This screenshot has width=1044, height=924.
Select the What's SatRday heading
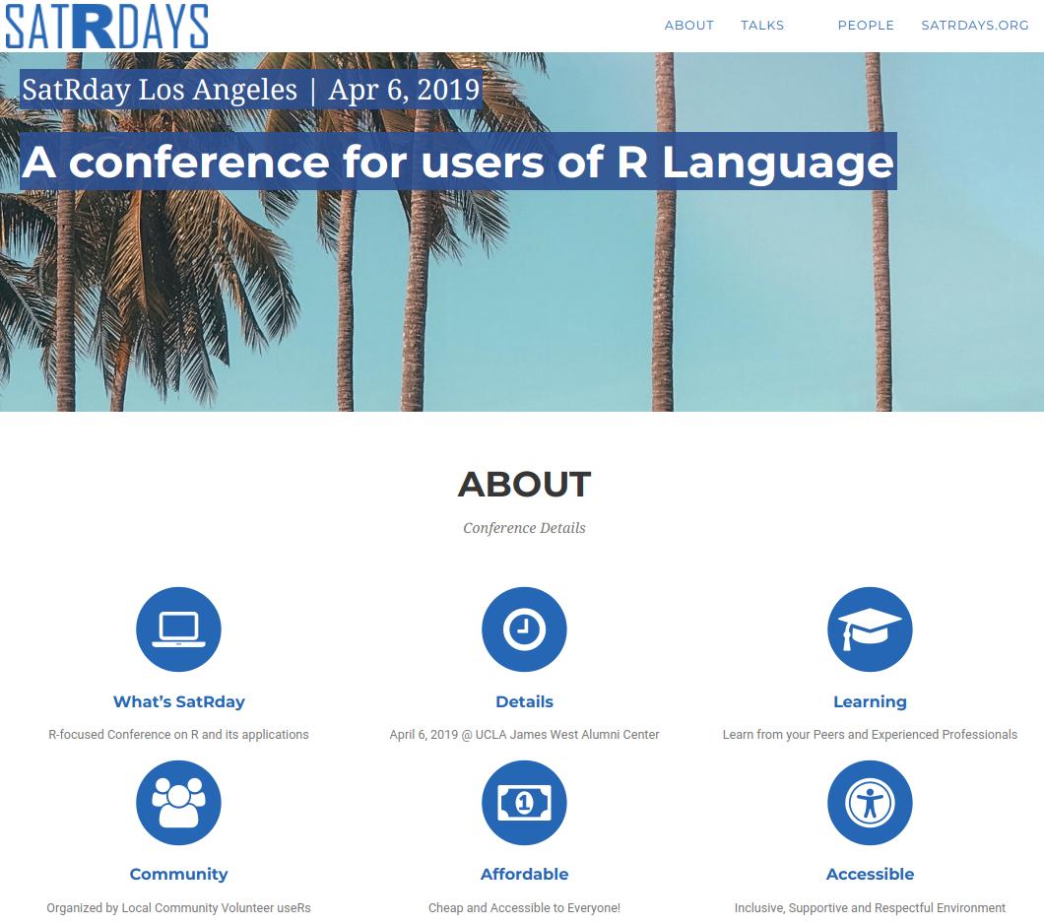178,701
